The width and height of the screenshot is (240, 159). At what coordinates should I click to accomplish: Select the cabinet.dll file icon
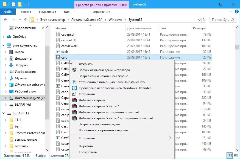(58, 40)
